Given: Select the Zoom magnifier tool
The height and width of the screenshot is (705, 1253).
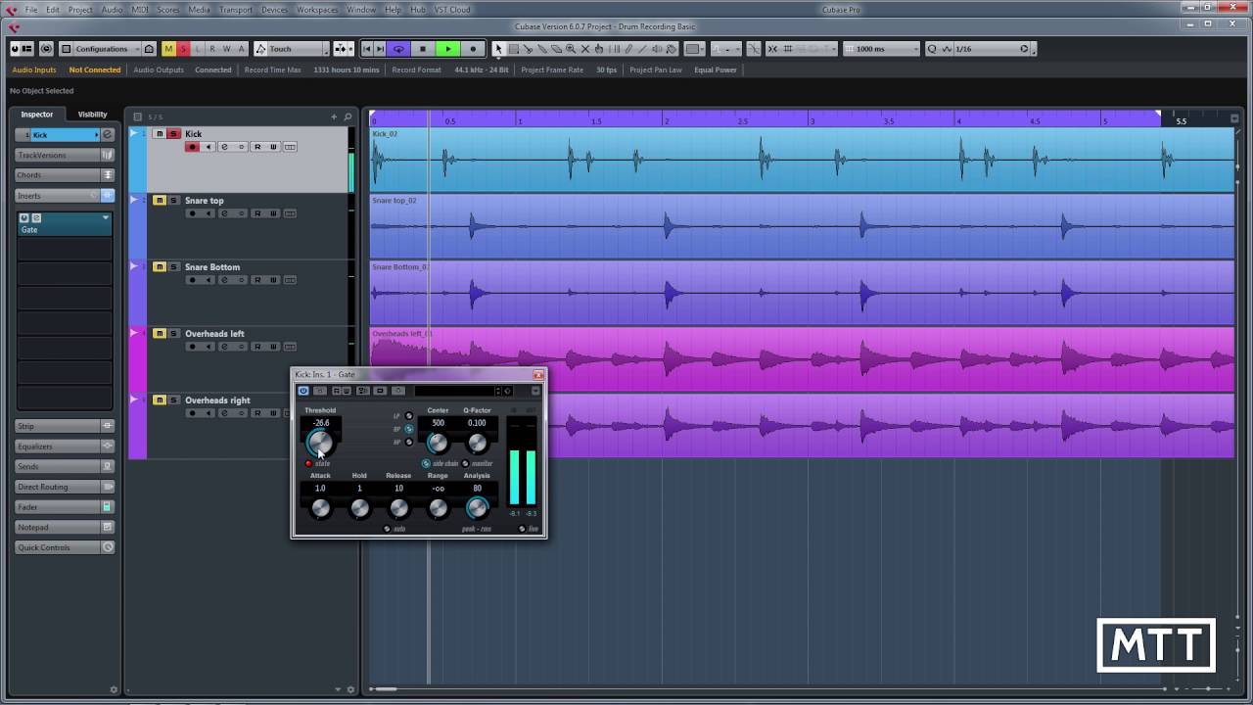Looking at the screenshot, I should coord(571,49).
